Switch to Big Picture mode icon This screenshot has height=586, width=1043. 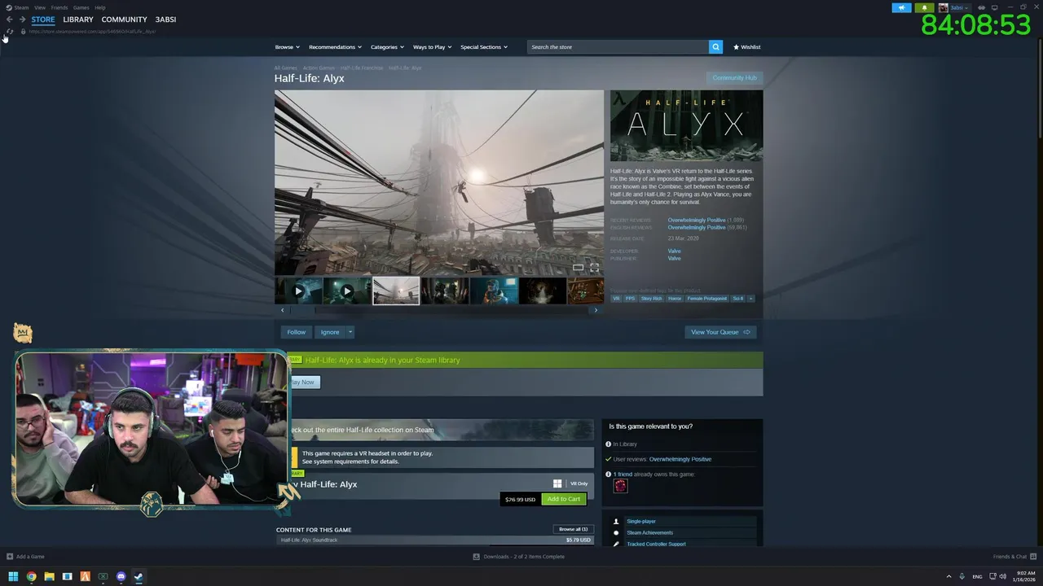994,7
